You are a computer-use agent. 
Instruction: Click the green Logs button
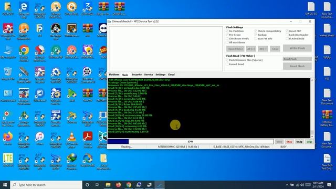[x=309, y=142]
